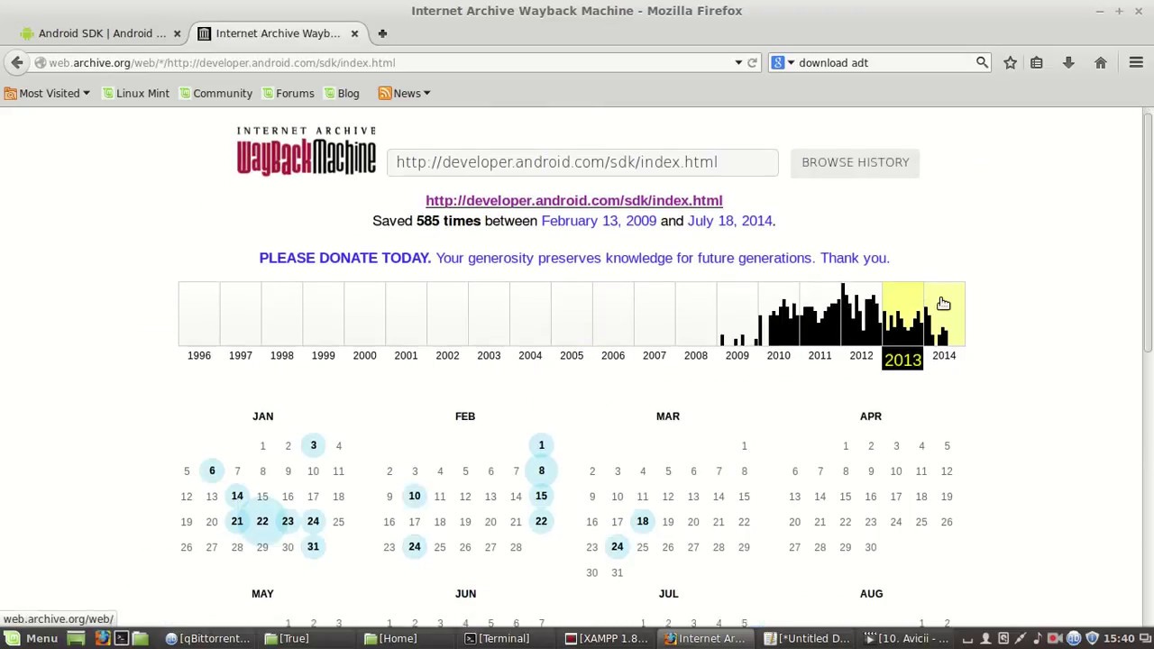The height and width of the screenshot is (649, 1154).
Task: Open the Linux Mint bookmark
Action: point(135,93)
